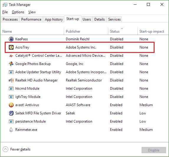The image size is (169, 157).
Task: Select the AcroTray entry name
Action: point(22,47)
